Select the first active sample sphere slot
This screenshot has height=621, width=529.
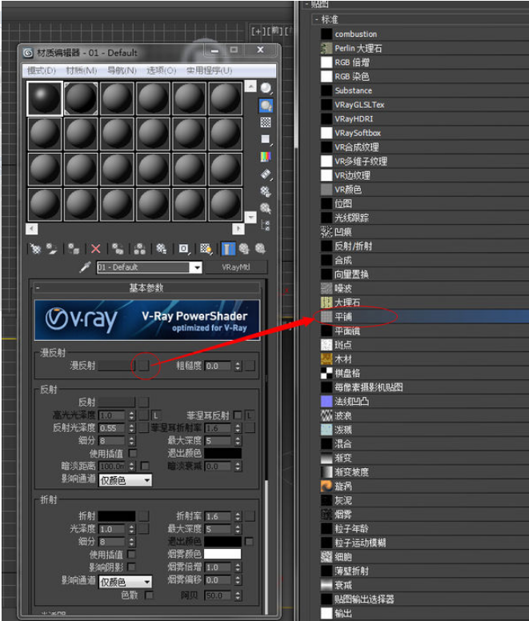44,98
